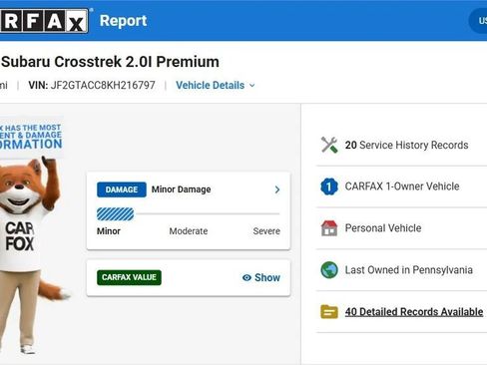The image size is (487, 365).
Task: Open Minor Damage details chevron
Action: point(277,189)
